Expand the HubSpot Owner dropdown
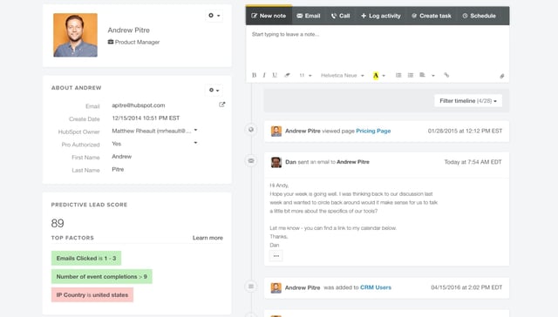Screen dimensions: 558x317 click(195, 131)
